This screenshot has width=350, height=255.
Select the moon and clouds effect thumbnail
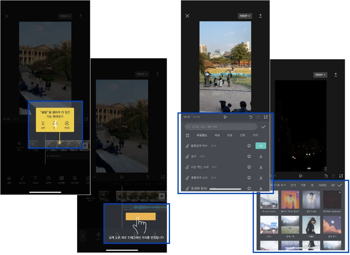[x=332, y=225]
